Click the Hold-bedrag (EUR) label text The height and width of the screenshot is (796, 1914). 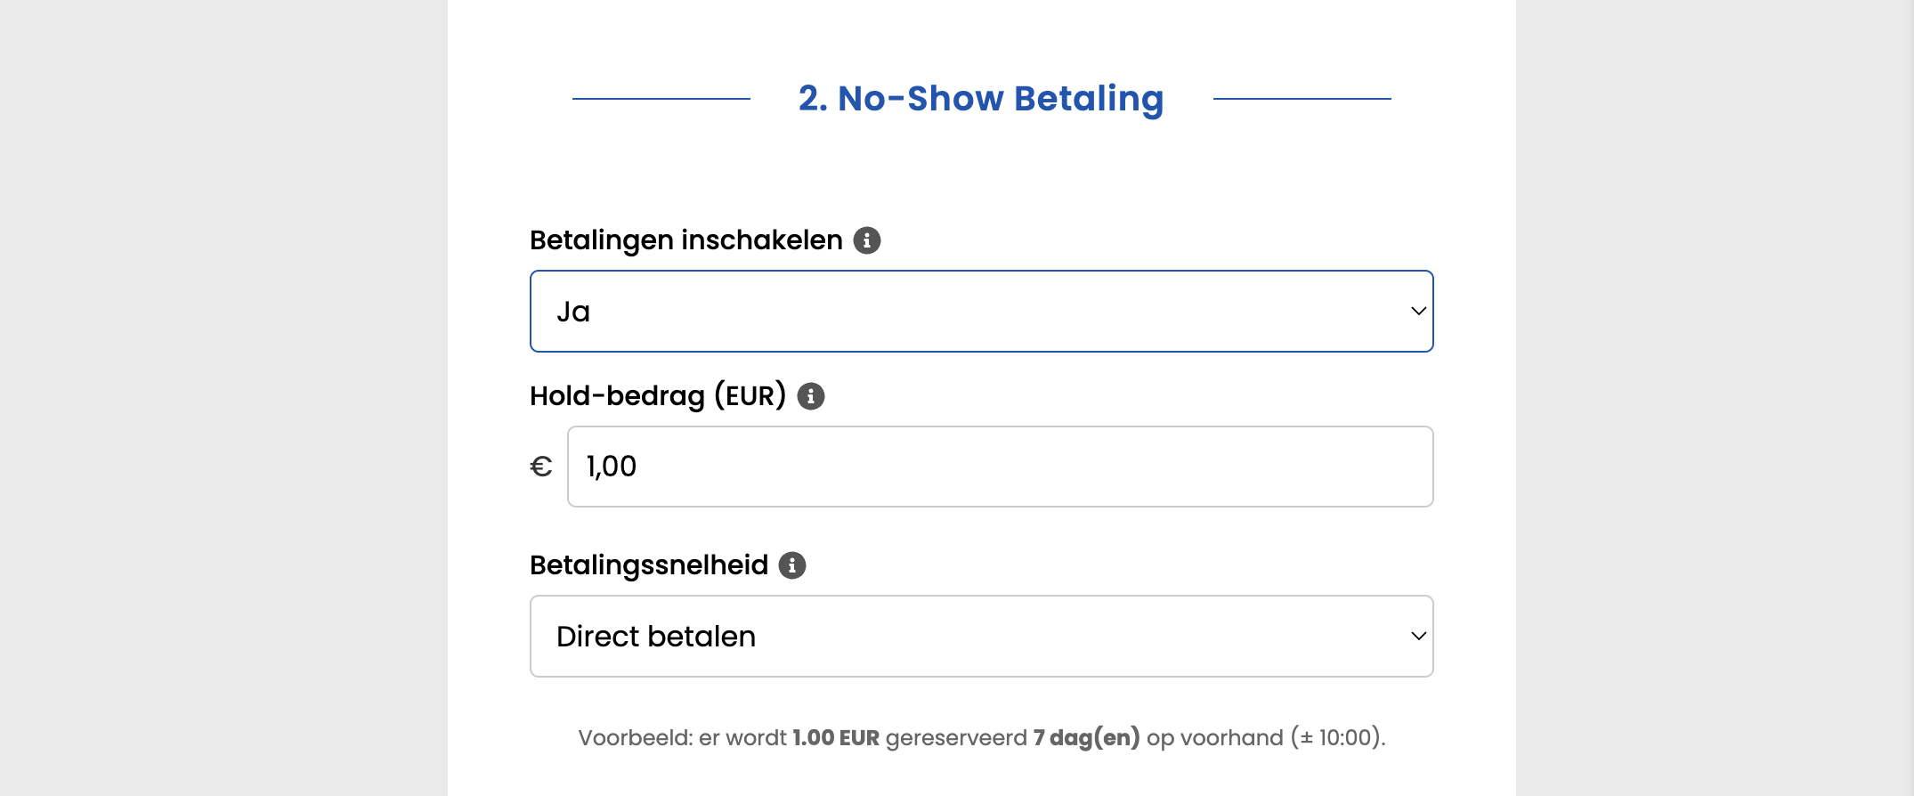[657, 396]
